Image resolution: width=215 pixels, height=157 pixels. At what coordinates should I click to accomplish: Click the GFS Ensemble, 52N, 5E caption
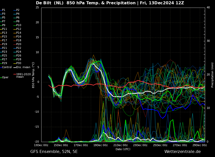(54, 152)
